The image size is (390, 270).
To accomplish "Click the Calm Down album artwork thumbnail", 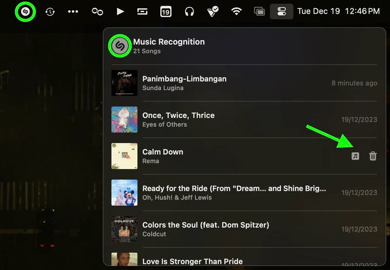I will (124, 156).
